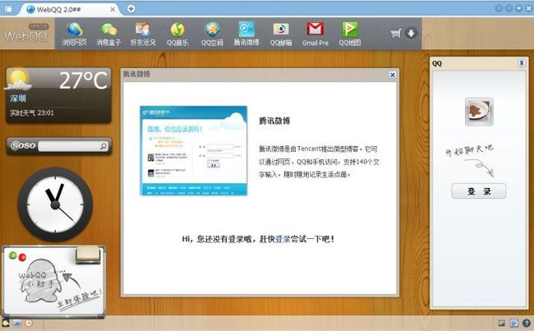
Task: Close the 腾讯微博 window
Action: [393, 75]
